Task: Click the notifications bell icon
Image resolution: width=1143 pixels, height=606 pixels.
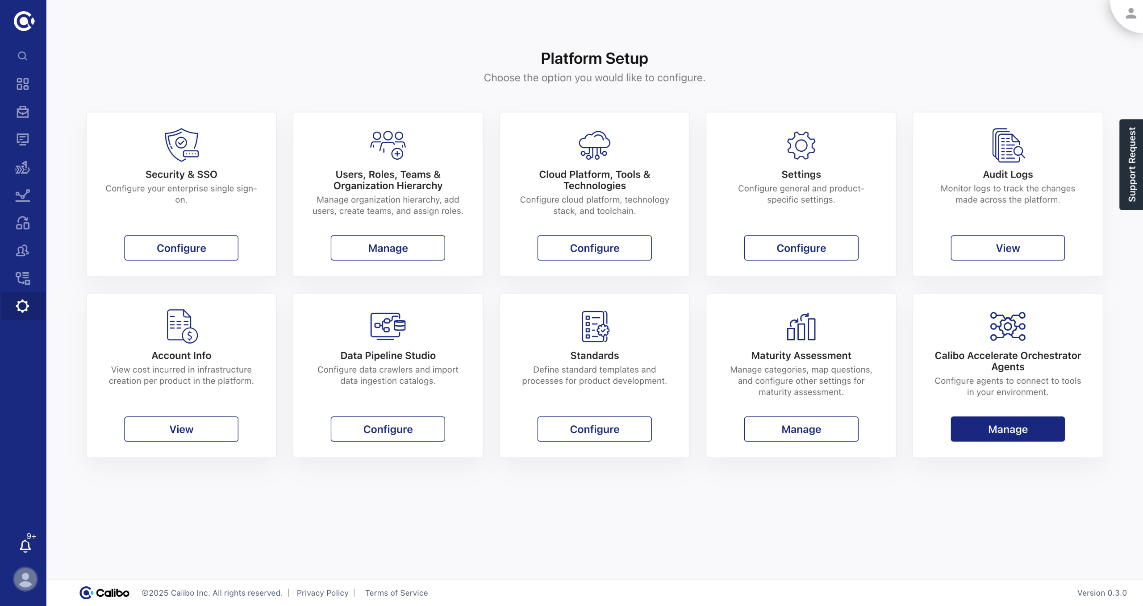Action: click(25, 545)
